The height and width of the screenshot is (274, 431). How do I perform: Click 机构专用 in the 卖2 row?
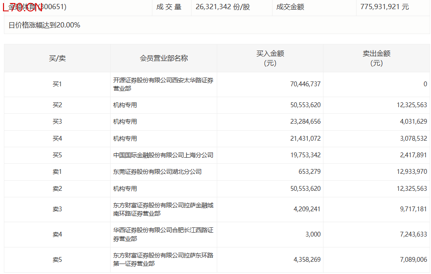coord(125,189)
